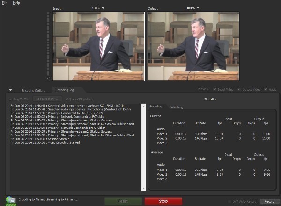The width and height of the screenshot is (281, 206).
Task: Click the audio speaker icon below the level meter
Action: 48,78
